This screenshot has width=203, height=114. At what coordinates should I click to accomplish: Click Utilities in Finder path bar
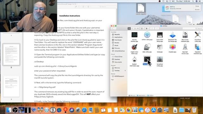150,95
